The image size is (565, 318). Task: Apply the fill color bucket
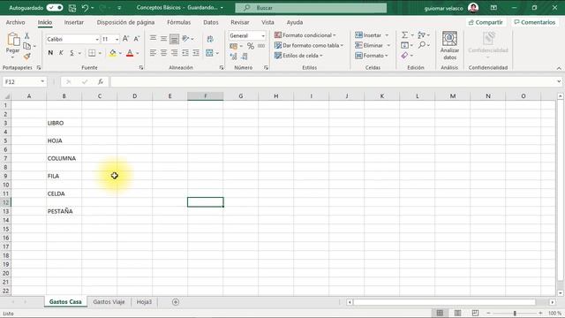click(x=113, y=53)
